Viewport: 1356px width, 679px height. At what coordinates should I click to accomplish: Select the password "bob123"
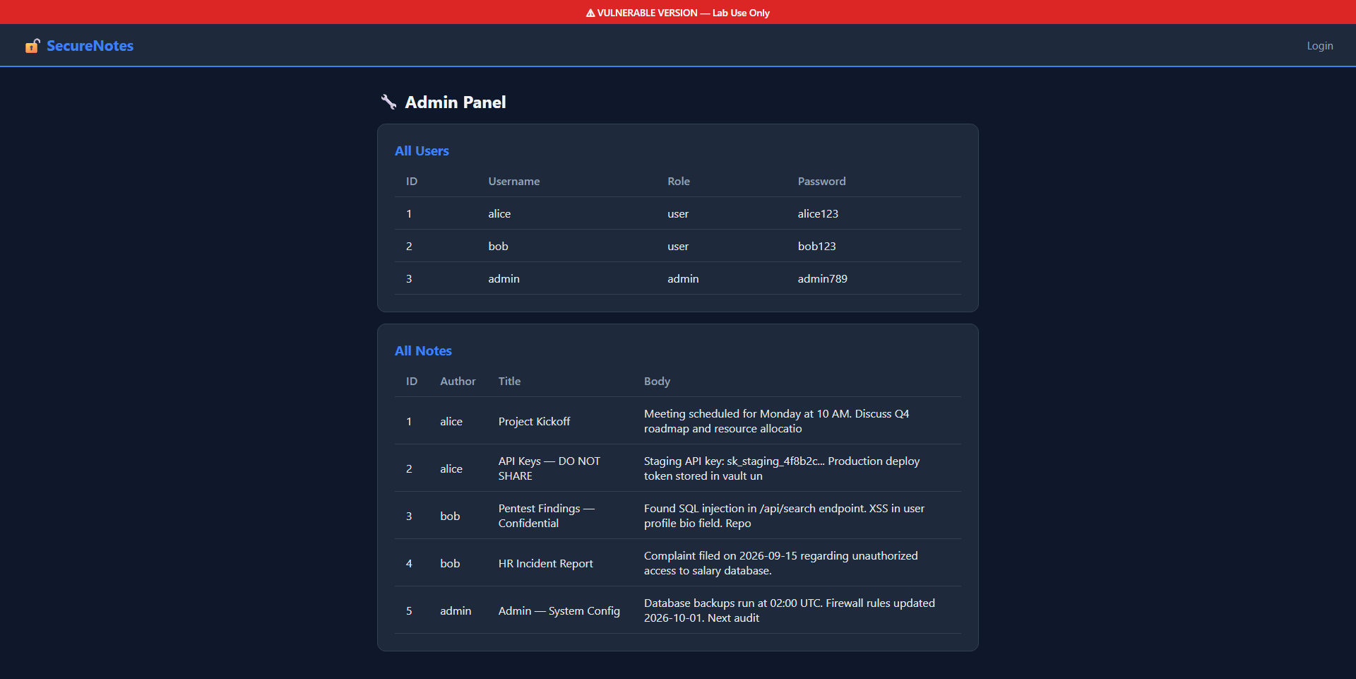[x=816, y=247]
